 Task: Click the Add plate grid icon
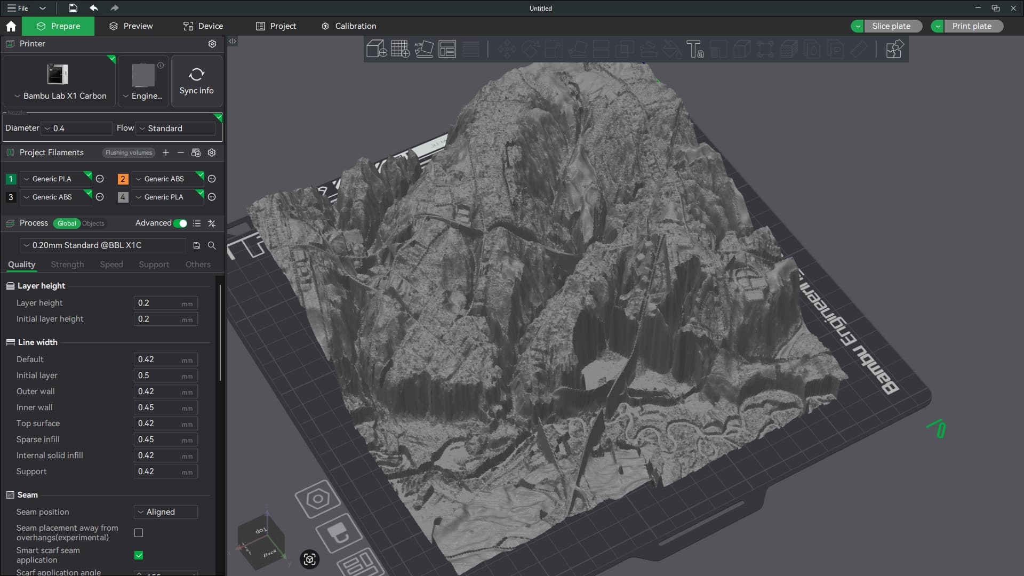(400, 49)
